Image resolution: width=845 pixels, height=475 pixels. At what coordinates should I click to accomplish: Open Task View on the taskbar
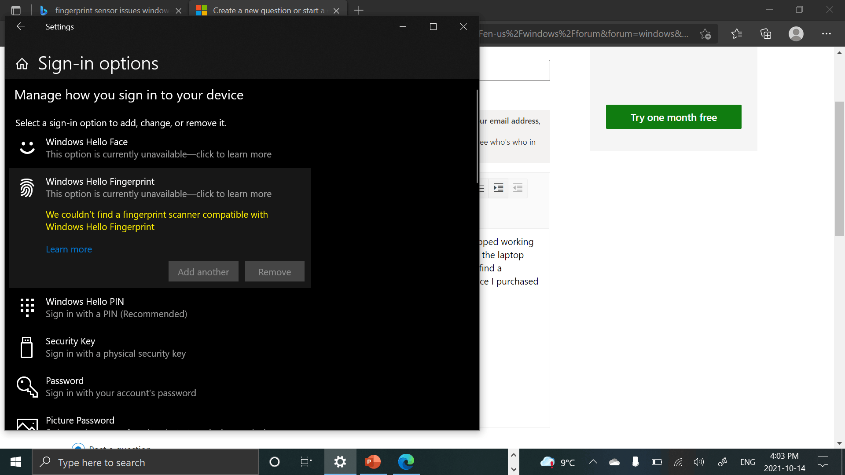click(x=306, y=462)
